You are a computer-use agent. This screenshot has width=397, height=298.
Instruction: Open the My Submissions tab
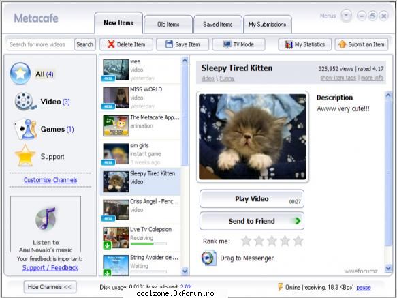[x=268, y=25]
